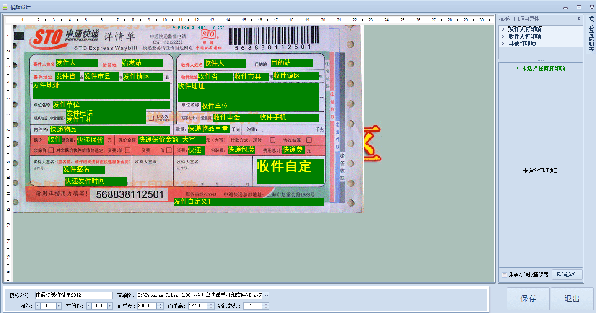This screenshot has width=596, height=313.
Task: Select the 始发站 print field
Action: coord(142,63)
